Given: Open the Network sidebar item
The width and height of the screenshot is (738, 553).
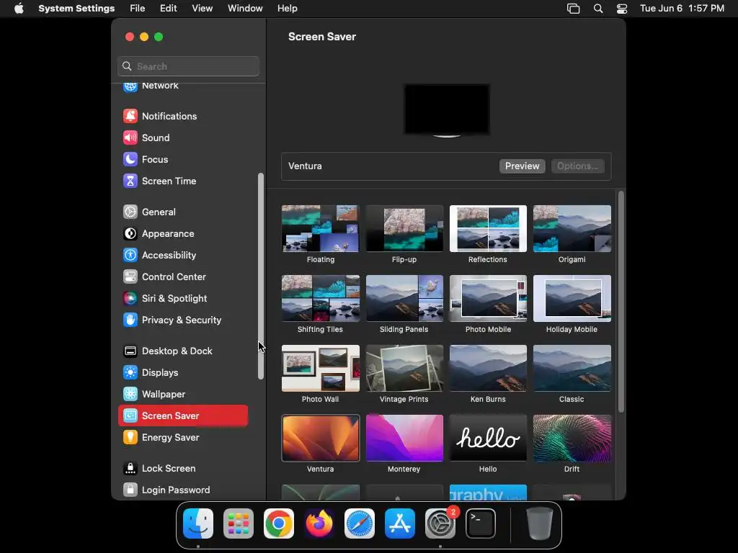Looking at the screenshot, I should click(x=183, y=86).
